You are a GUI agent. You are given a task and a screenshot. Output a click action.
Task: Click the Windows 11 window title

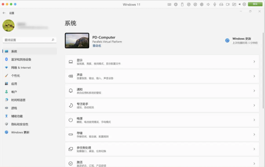pos(132,4)
